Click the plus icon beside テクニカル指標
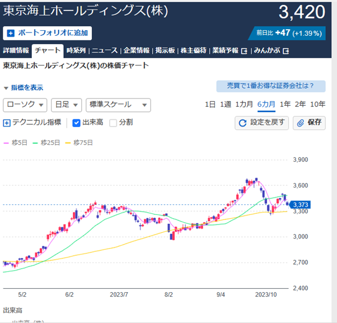Viewport: 337px width, 323px height. (7, 123)
